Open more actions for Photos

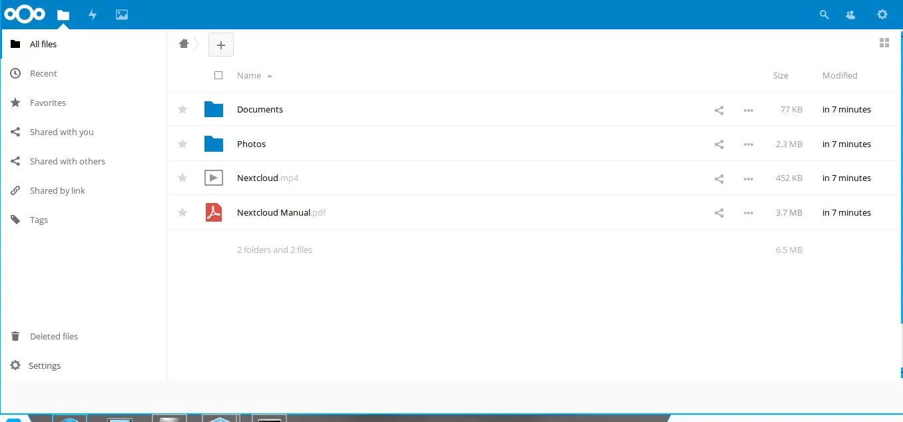[x=749, y=144]
